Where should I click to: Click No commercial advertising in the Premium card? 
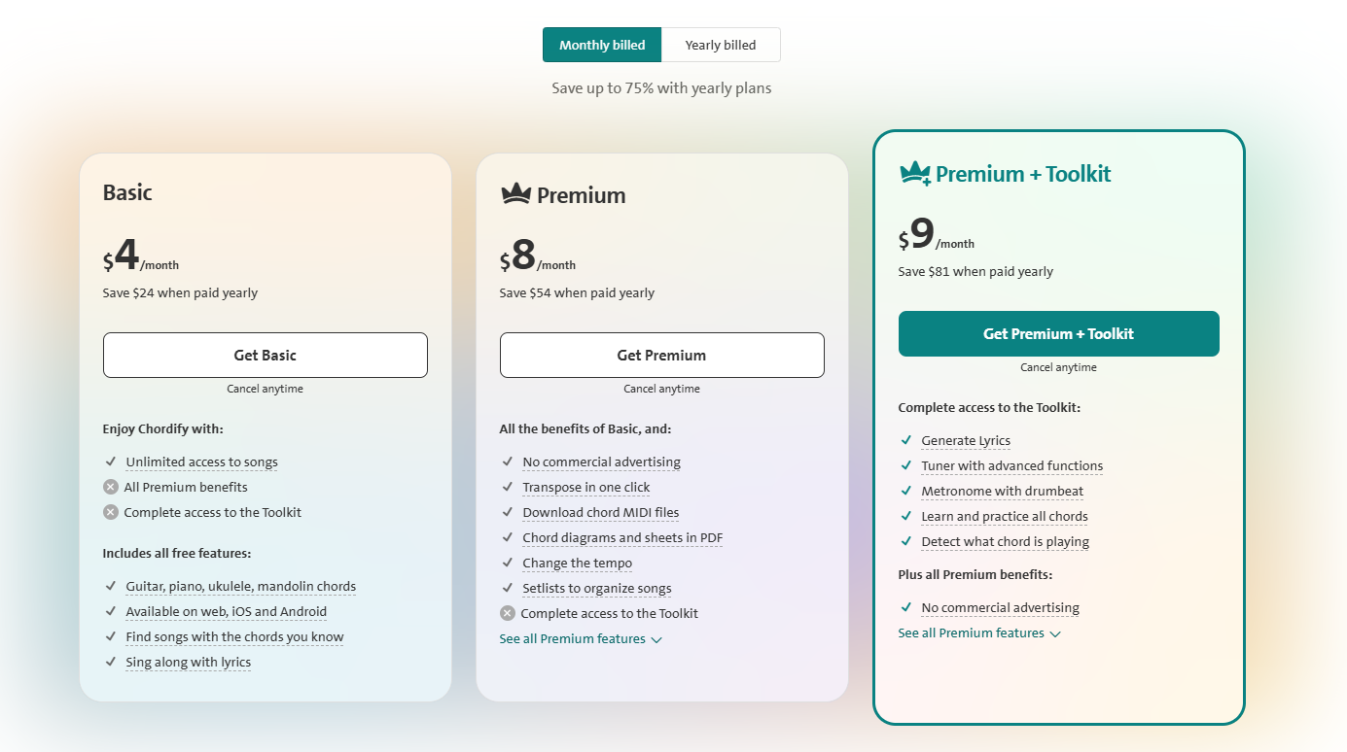tap(601, 462)
